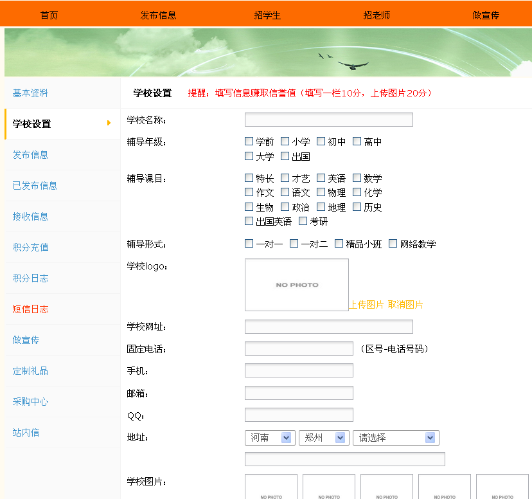Open 招老师 in the top navigation bar
This screenshot has height=499, width=532.
[377, 15]
